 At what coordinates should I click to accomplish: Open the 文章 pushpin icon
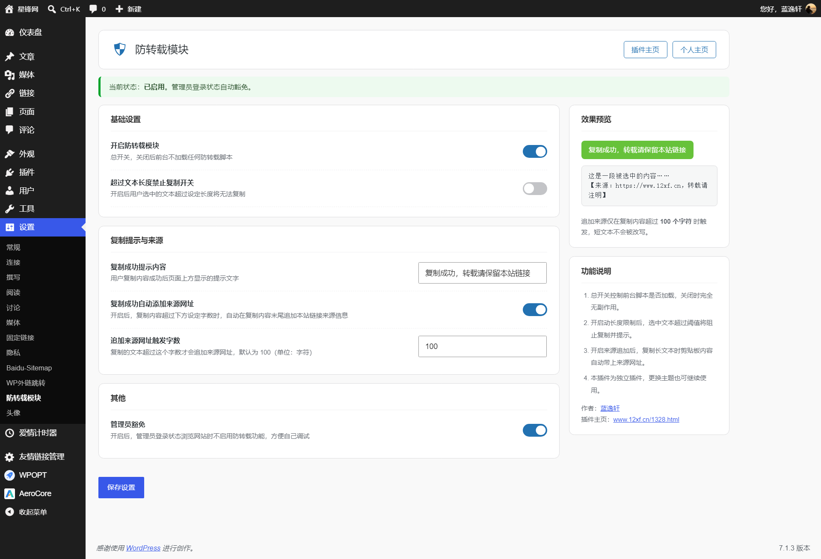point(9,56)
